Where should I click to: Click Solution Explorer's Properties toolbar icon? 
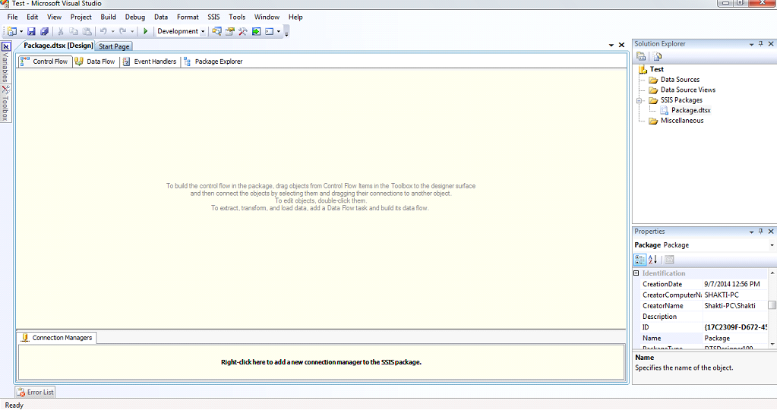[641, 56]
